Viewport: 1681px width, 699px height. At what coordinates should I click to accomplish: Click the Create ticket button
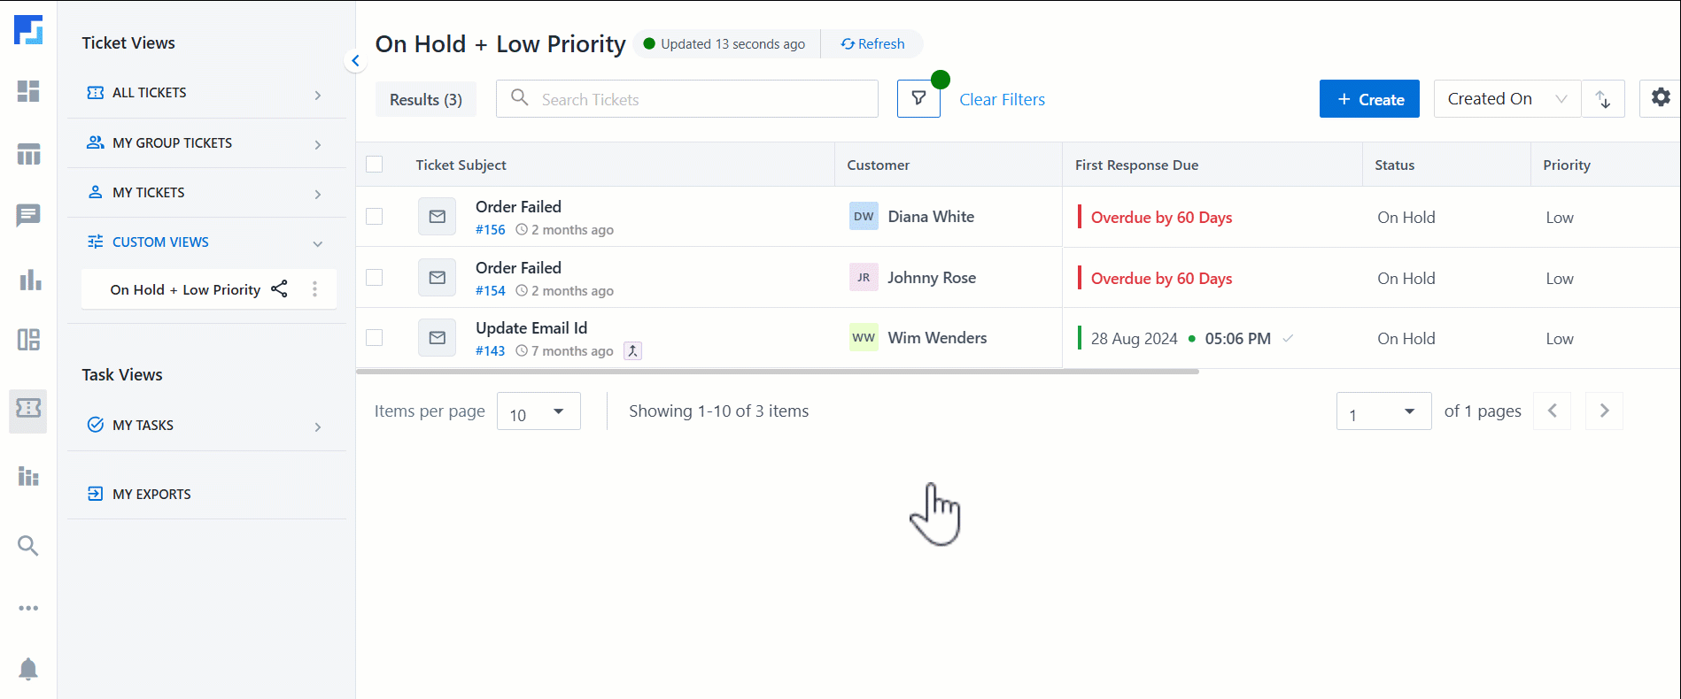pyautogui.click(x=1369, y=99)
